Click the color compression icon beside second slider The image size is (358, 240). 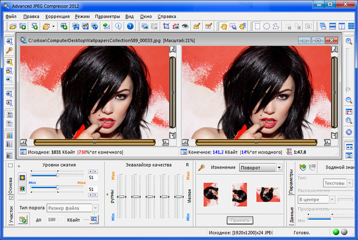(x=23, y=189)
